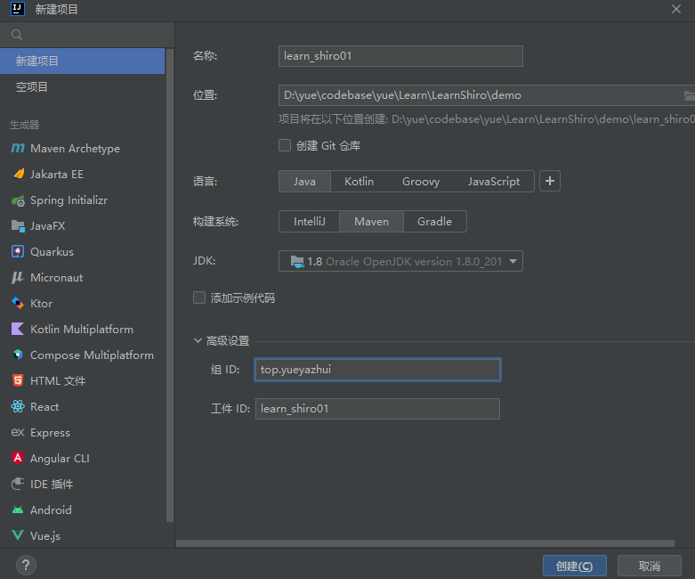Image resolution: width=695 pixels, height=579 pixels.
Task: Click the Maven Archetype generator icon
Action: point(18,148)
